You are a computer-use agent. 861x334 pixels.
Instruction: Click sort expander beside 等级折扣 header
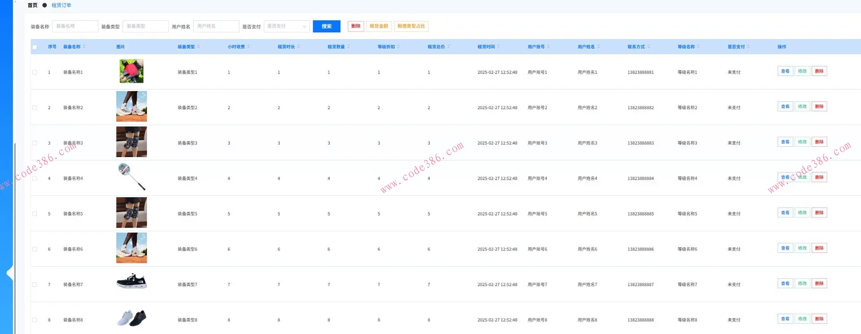398,47
